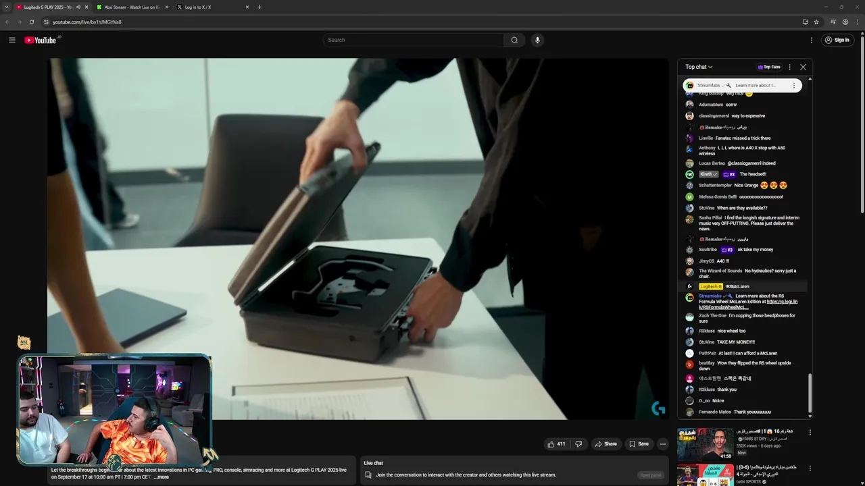
Task: Open the Top Fans leaderboard button
Action: [x=769, y=67]
